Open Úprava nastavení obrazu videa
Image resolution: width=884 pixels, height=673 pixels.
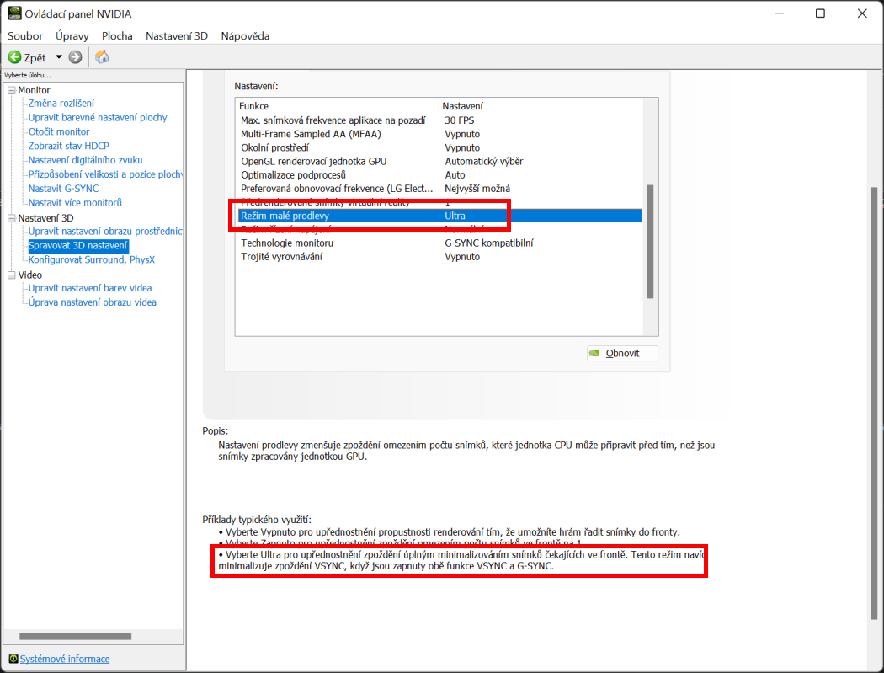pos(93,302)
